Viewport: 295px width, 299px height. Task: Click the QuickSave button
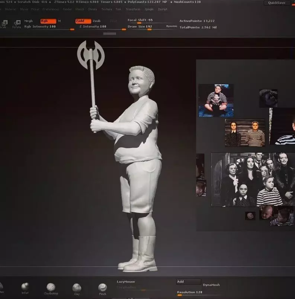click(277, 3)
